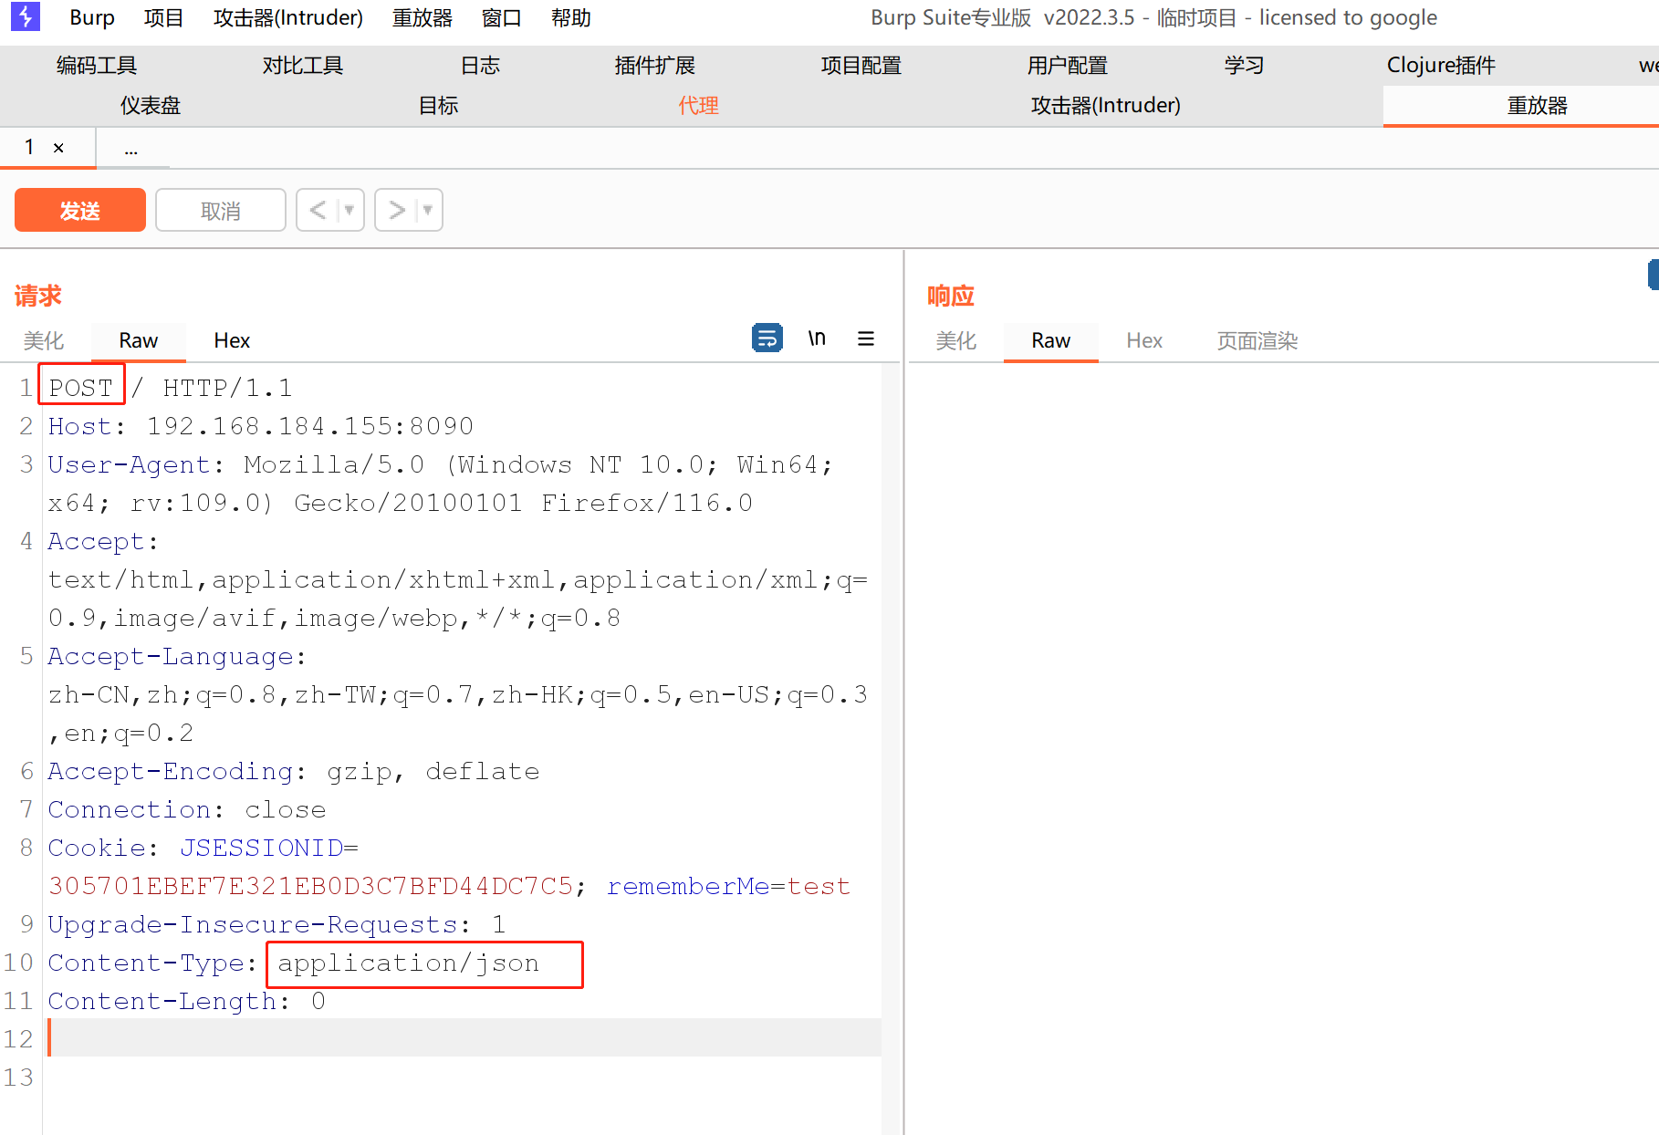1659x1135 pixels.
Task: Click the orange 发送 send button
Action: (80, 210)
